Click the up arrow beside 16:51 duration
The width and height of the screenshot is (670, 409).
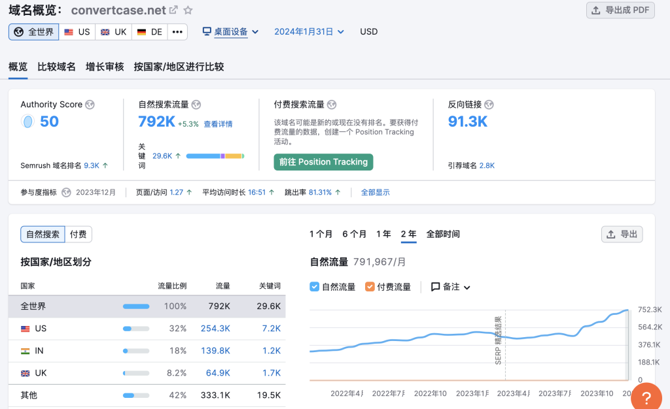272,192
